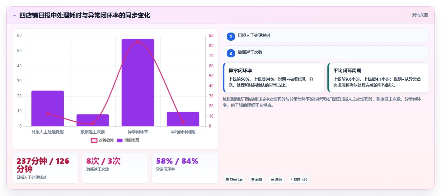
Task: Select list item 2 数据返工次数
Action: [326, 52]
